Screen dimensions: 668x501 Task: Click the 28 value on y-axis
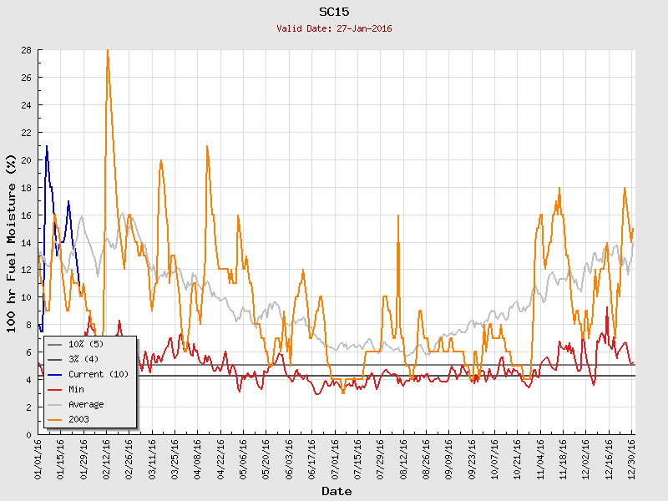[x=26, y=50]
